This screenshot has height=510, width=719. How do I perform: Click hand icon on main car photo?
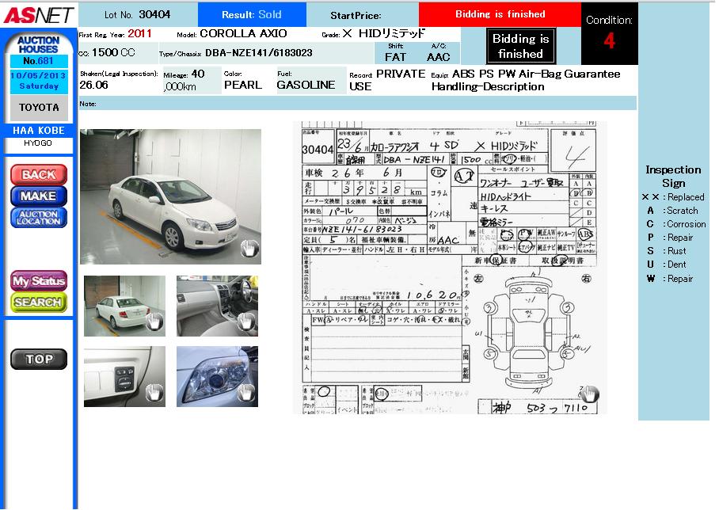click(x=249, y=249)
